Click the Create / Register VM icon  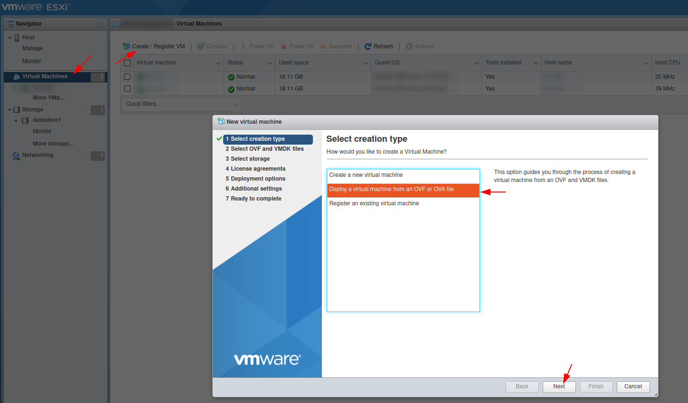pyautogui.click(x=126, y=46)
